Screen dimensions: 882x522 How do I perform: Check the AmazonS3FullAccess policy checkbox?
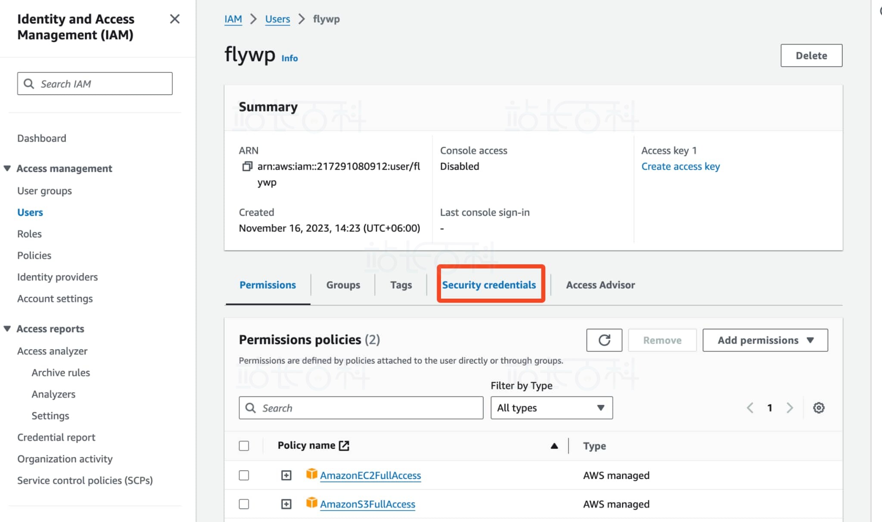(x=244, y=504)
